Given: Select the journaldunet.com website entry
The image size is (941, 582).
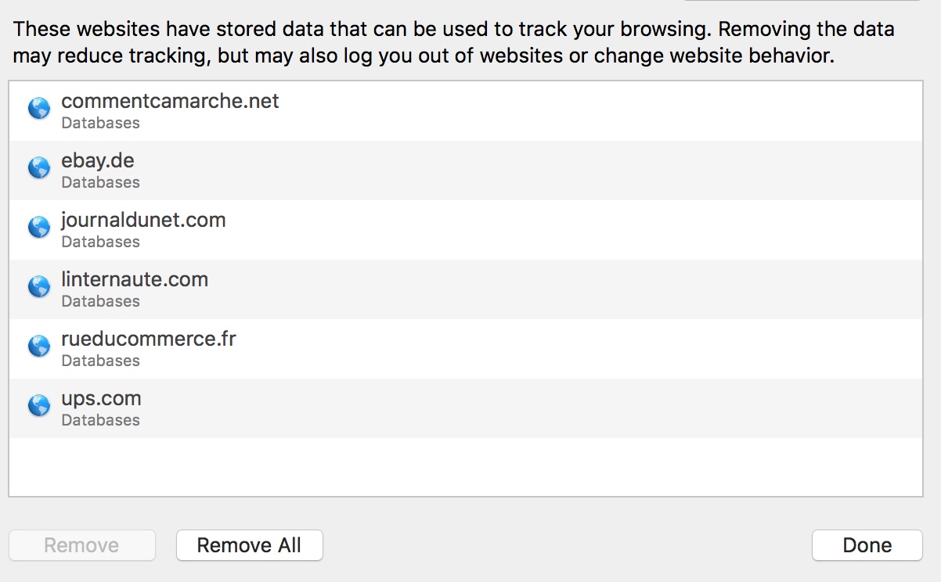Looking at the screenshot, I should tap(466, 230).
